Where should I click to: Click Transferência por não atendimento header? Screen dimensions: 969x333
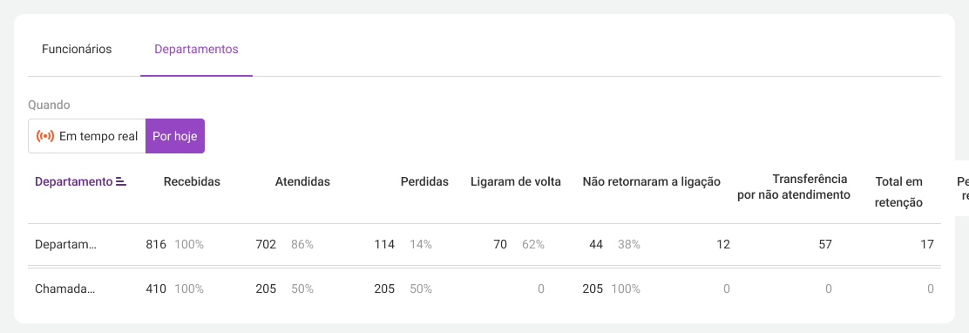pos(794,187)
